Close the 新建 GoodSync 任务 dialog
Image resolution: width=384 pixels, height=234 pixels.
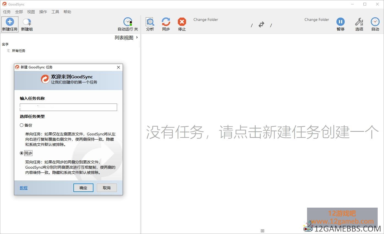pos(118,67)
